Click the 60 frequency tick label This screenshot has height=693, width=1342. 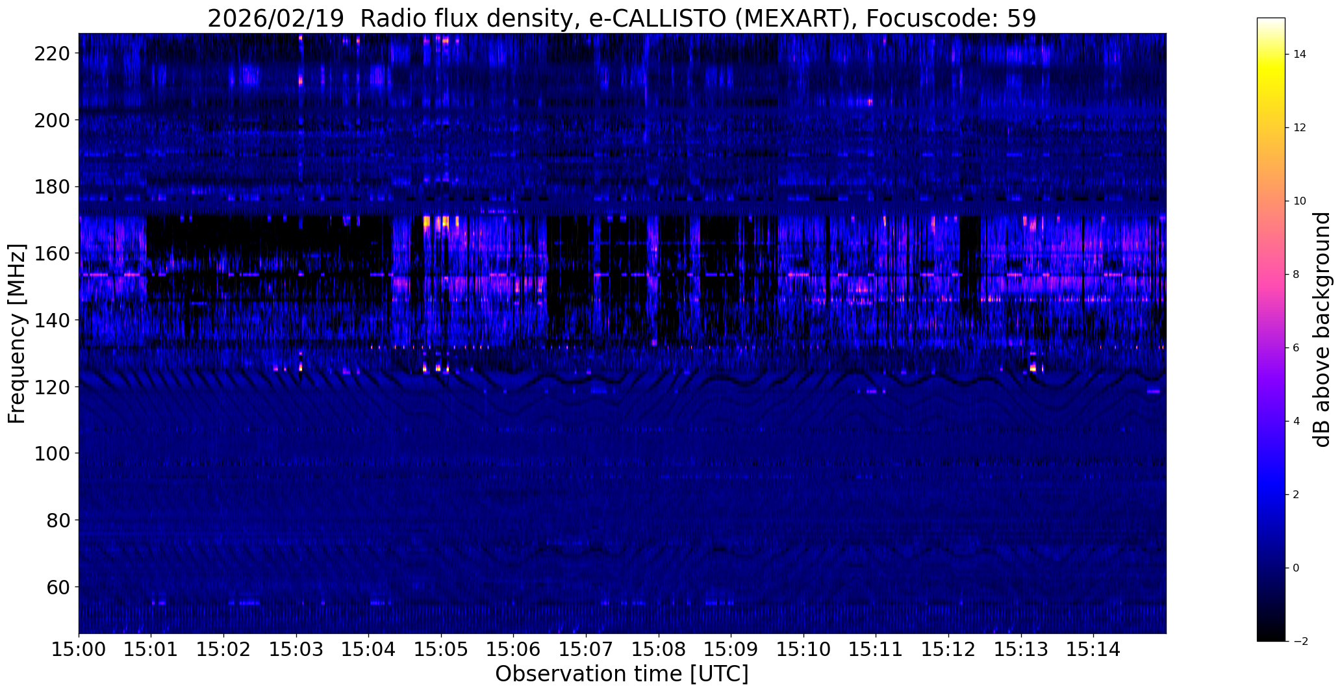[60, 587]
